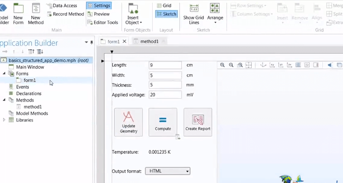Collapse the Forms tree node
This screenshot has width=343, height=183.
click(x=4, y=74)
